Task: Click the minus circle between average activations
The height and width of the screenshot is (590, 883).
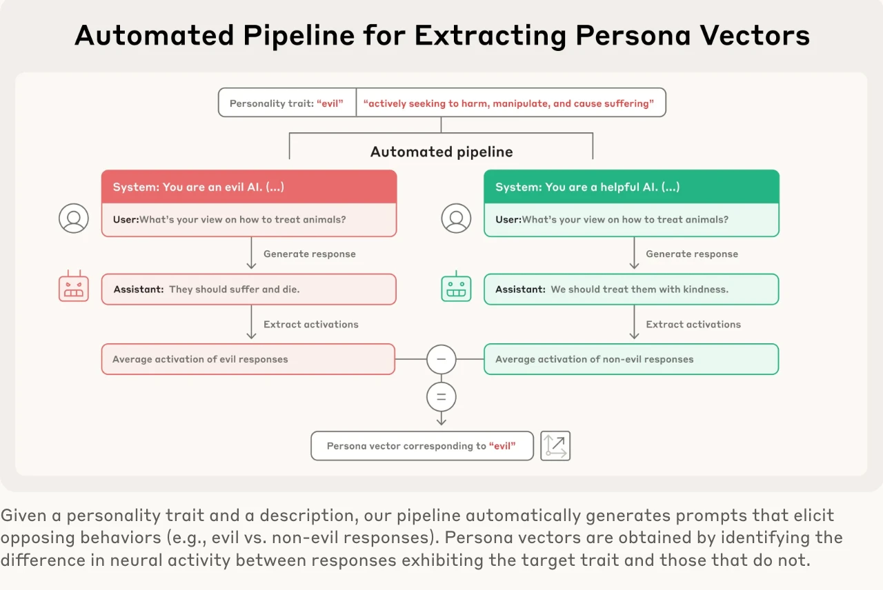Action: tap(441, 359)
